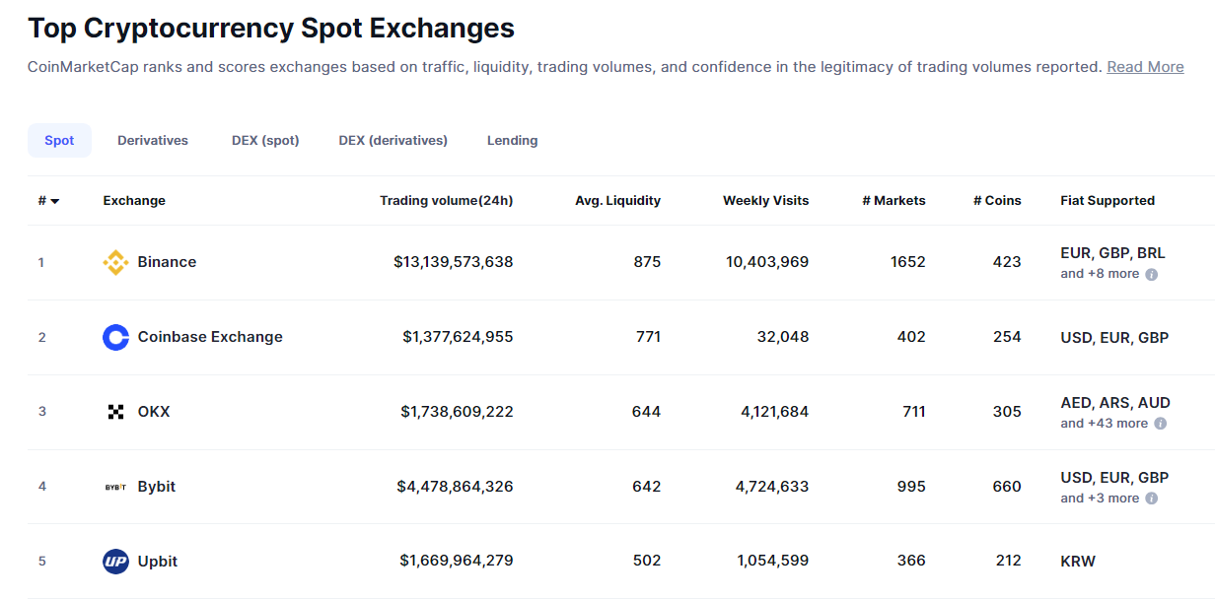The width and height of the screenshot is (1215, 600).
Task: Open the Upbit exchange name link
Action: [158, 562]
